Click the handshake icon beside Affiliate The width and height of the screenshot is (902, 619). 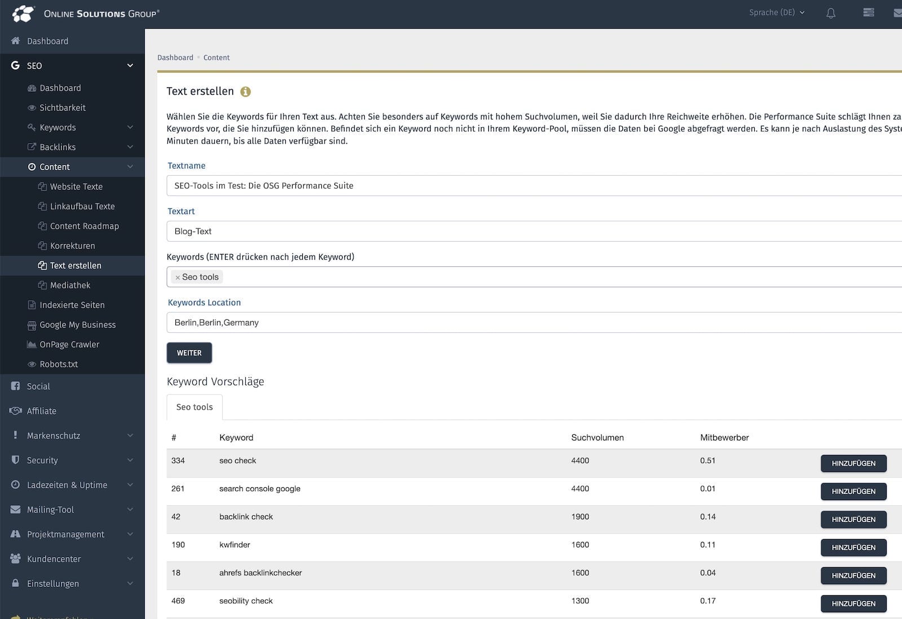tap(15, 411)
